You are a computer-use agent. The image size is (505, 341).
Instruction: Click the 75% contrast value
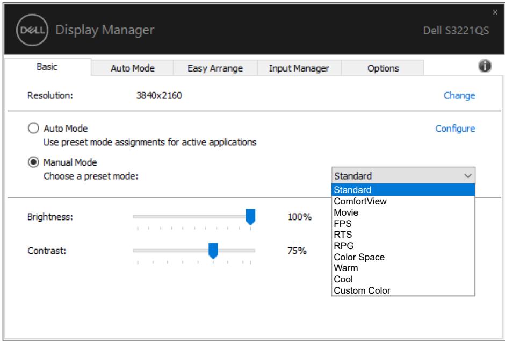click(297, 251)
